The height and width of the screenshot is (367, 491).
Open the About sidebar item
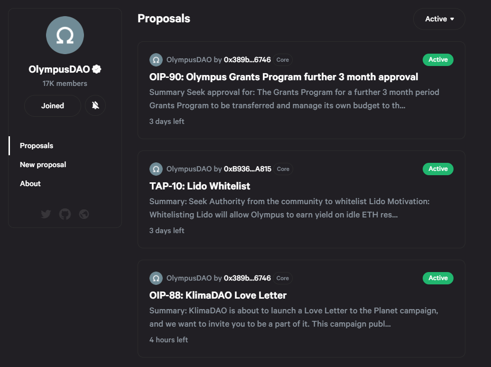tap(30, 184)
